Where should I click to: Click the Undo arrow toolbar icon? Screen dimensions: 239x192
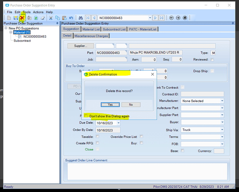[x=71, y=18]
